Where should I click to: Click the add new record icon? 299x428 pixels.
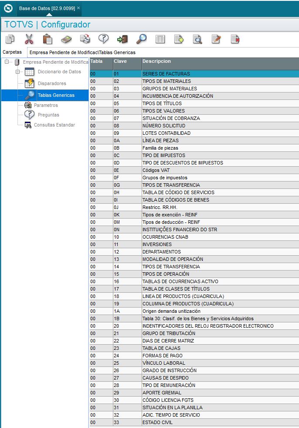coord(179,39)
